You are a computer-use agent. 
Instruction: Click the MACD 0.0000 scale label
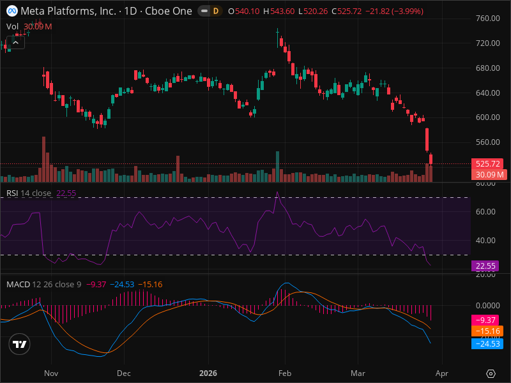(x=488, y=306)
